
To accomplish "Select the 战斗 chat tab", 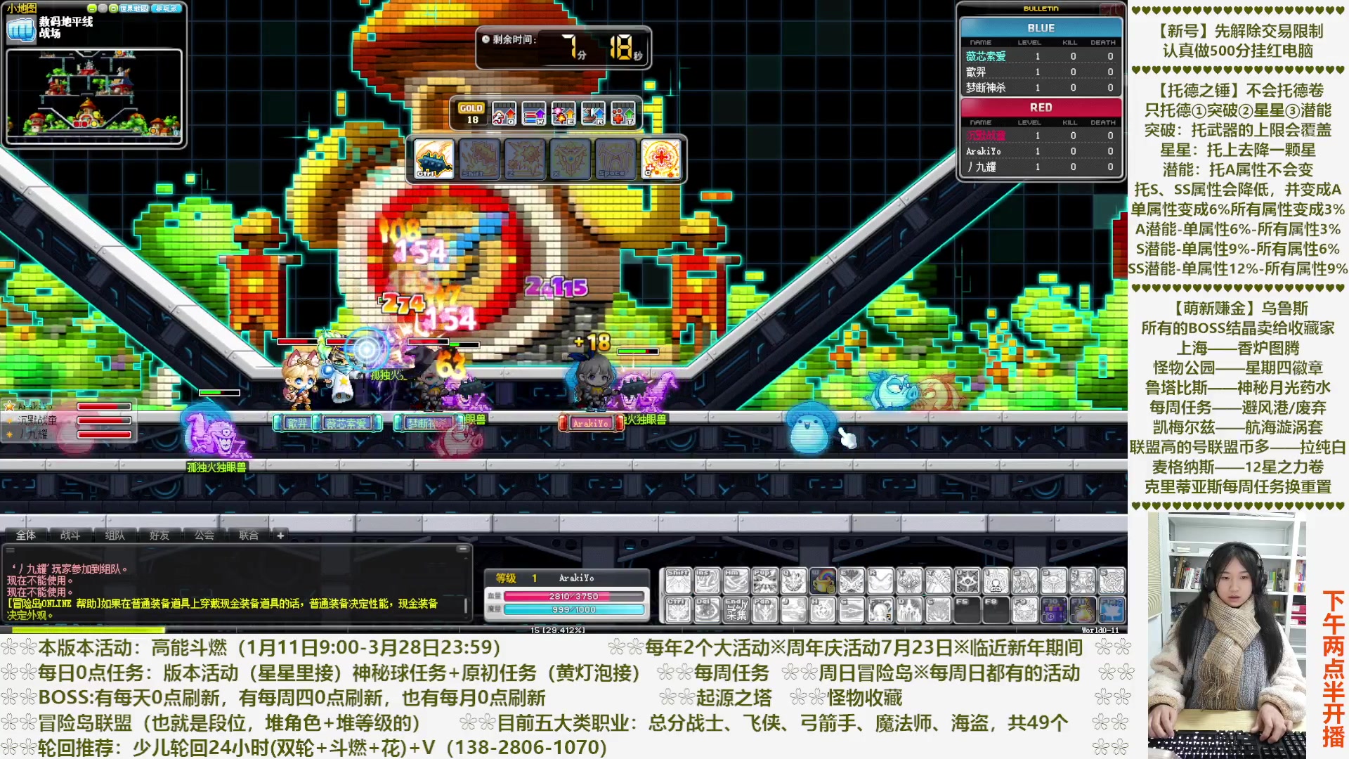I will [x=70, y=536].
